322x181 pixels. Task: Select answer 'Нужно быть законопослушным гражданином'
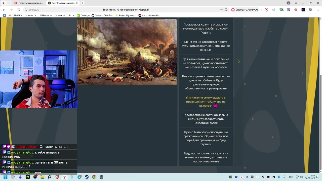coord(206,138)
